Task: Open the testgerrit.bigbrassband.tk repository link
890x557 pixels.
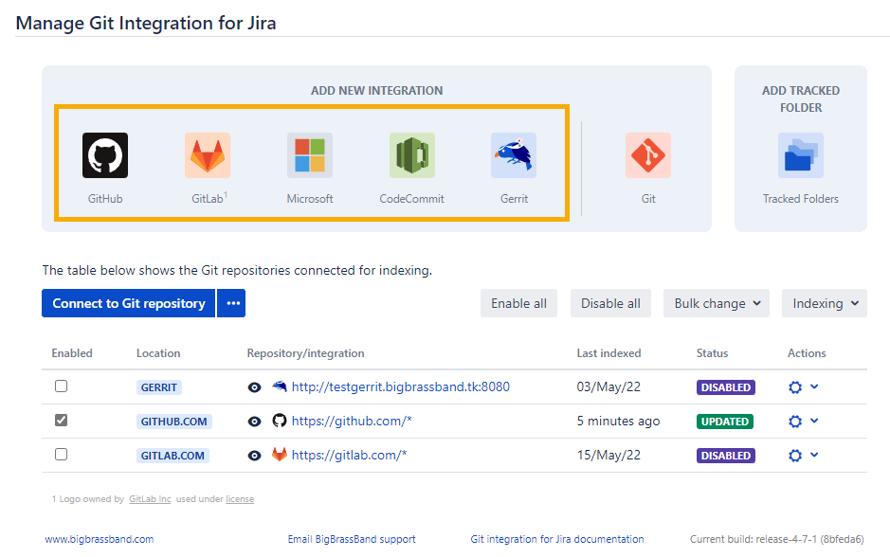Action: (400, 387)
